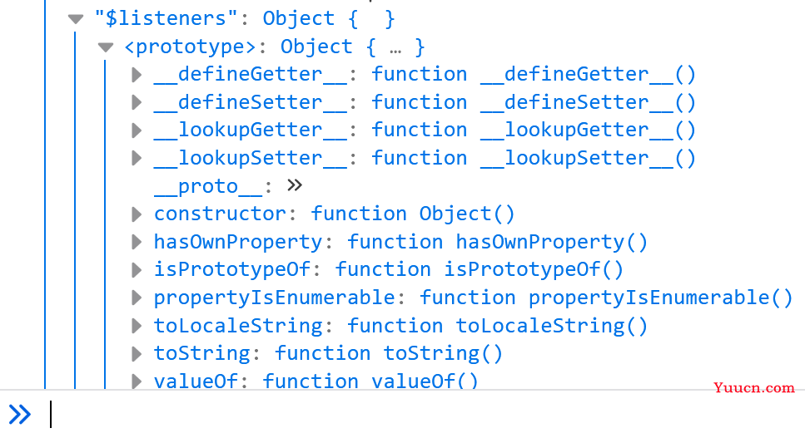Image resolution: width=805 pixels, height=433 pixels.
Task: Focus the console command input field
Action: click(x=426, y=414)
